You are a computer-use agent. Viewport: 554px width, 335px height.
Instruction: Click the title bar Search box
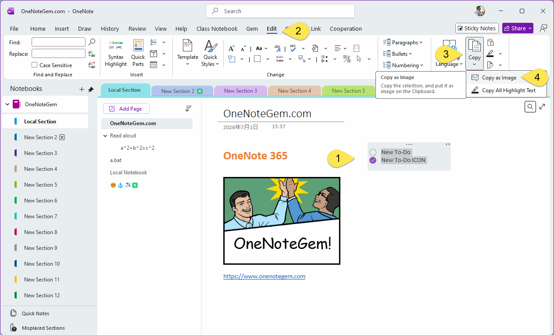(x=280, y=11)
